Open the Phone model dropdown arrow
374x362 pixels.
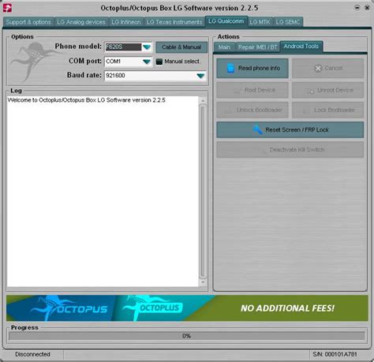click(147, 47)
